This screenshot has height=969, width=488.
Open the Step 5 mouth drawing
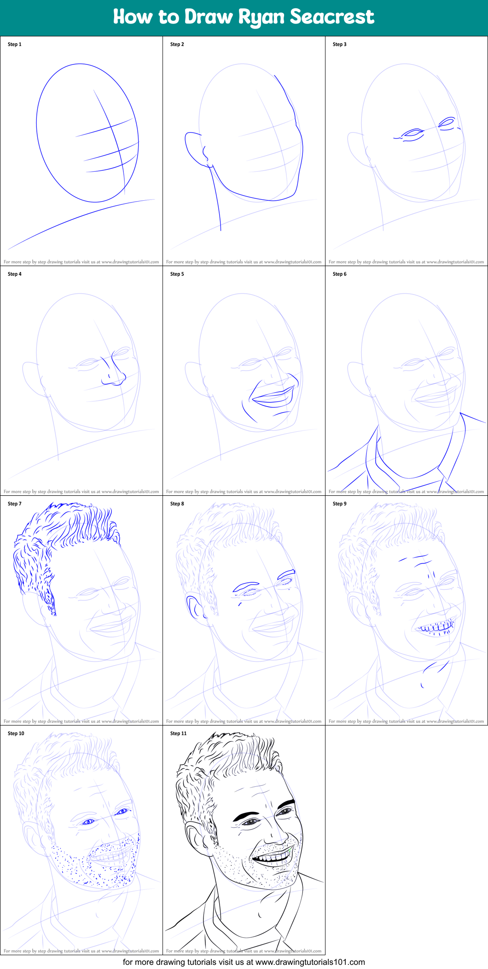pos(244,381)
